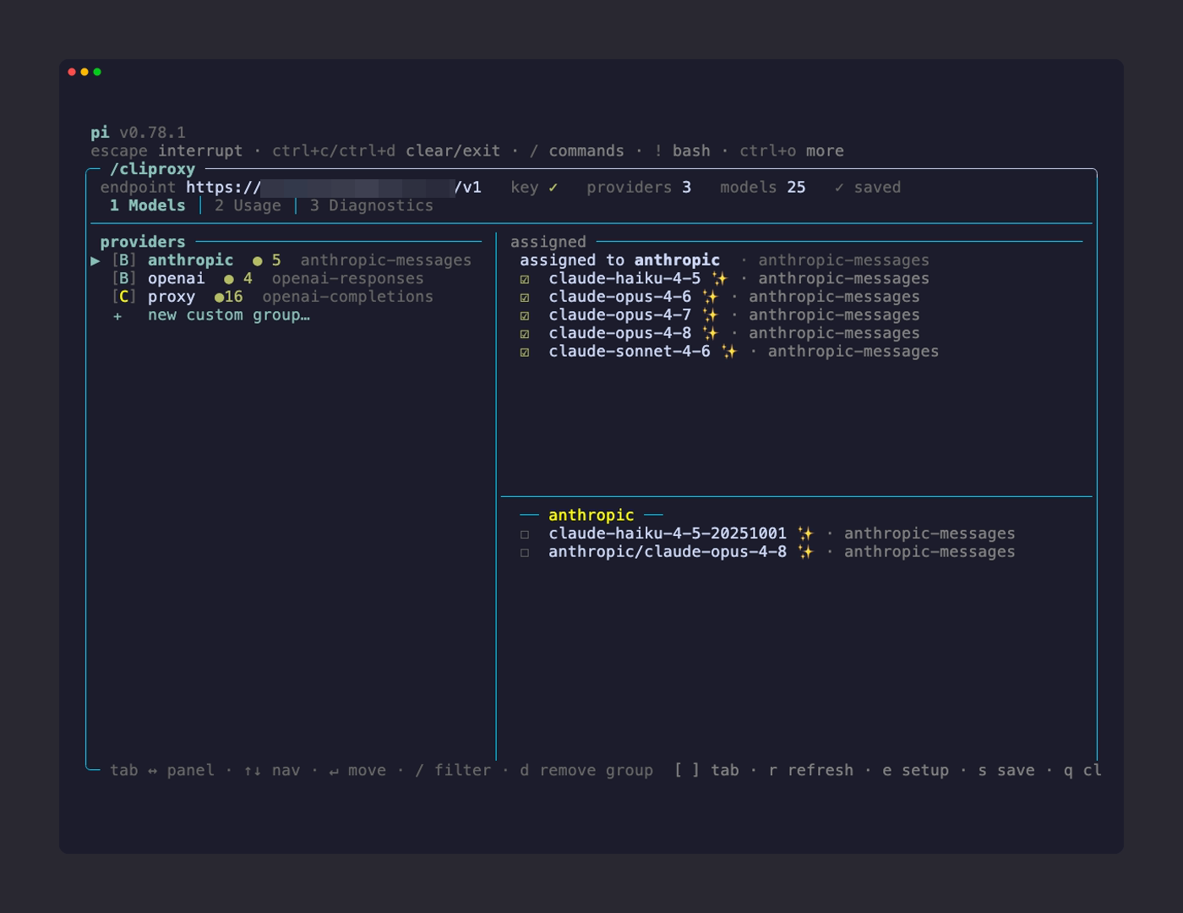
Task: Click sparkle icon beside anthropic/claude-opus-4-8
Action: click(x=806, y=552)
